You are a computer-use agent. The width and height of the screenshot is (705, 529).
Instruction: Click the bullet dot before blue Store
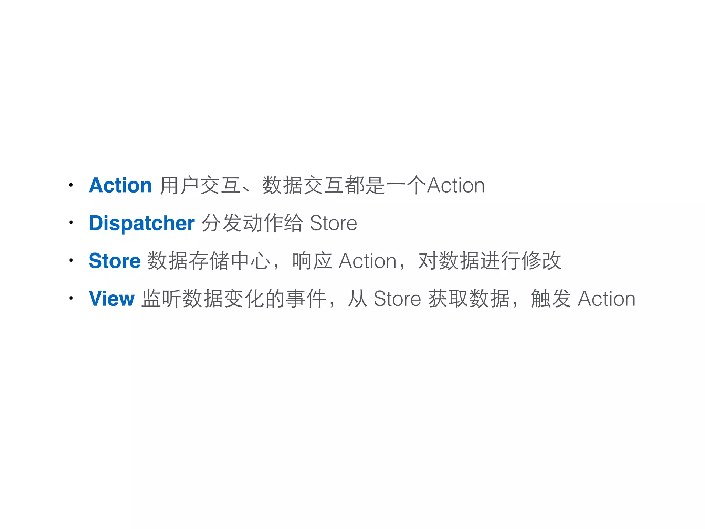pos(71,260)
